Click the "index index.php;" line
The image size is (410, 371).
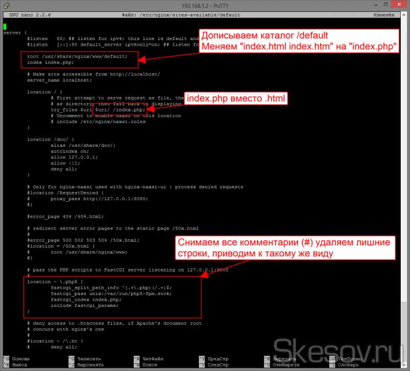click(50, 63)
